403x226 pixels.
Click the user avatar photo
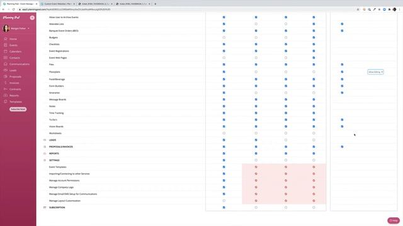tap(6, 28)
